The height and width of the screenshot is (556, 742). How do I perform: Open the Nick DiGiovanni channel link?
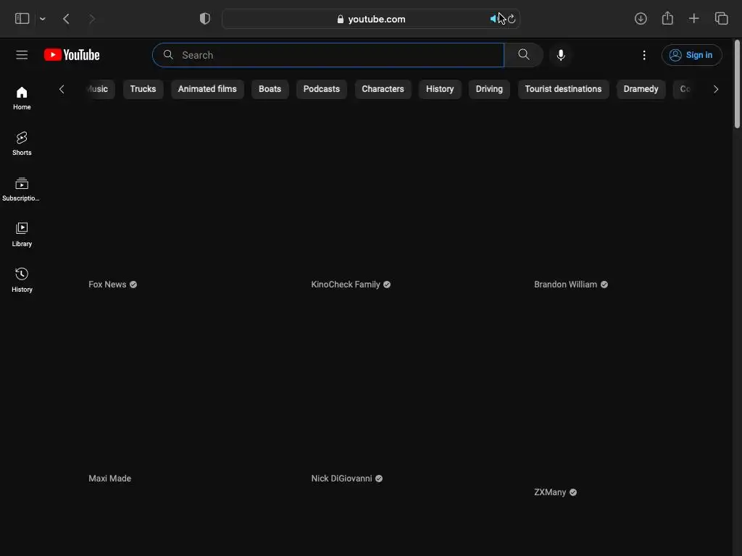tap(342, 478)
